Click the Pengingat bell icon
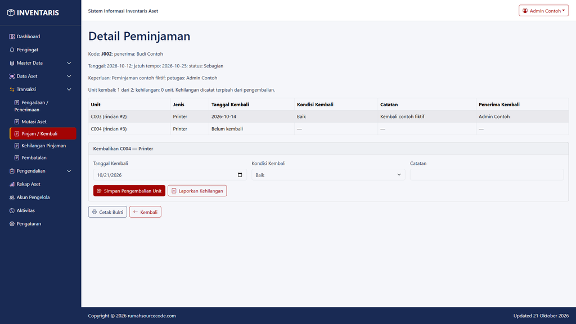The width and height of the screenshot is (576, 324). click(x=12, y=49)
